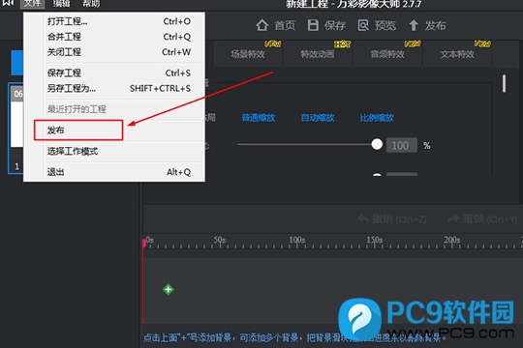Choose 关闭工程 menu entry
Image resolution: width=523 pixels, height=348 pixels.
119,52
